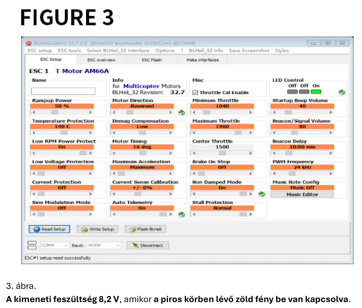
Task: Open the ESC tools menu
Action: (x=69, y=51)
